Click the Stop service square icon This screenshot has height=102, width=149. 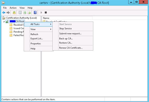point(46,13)
